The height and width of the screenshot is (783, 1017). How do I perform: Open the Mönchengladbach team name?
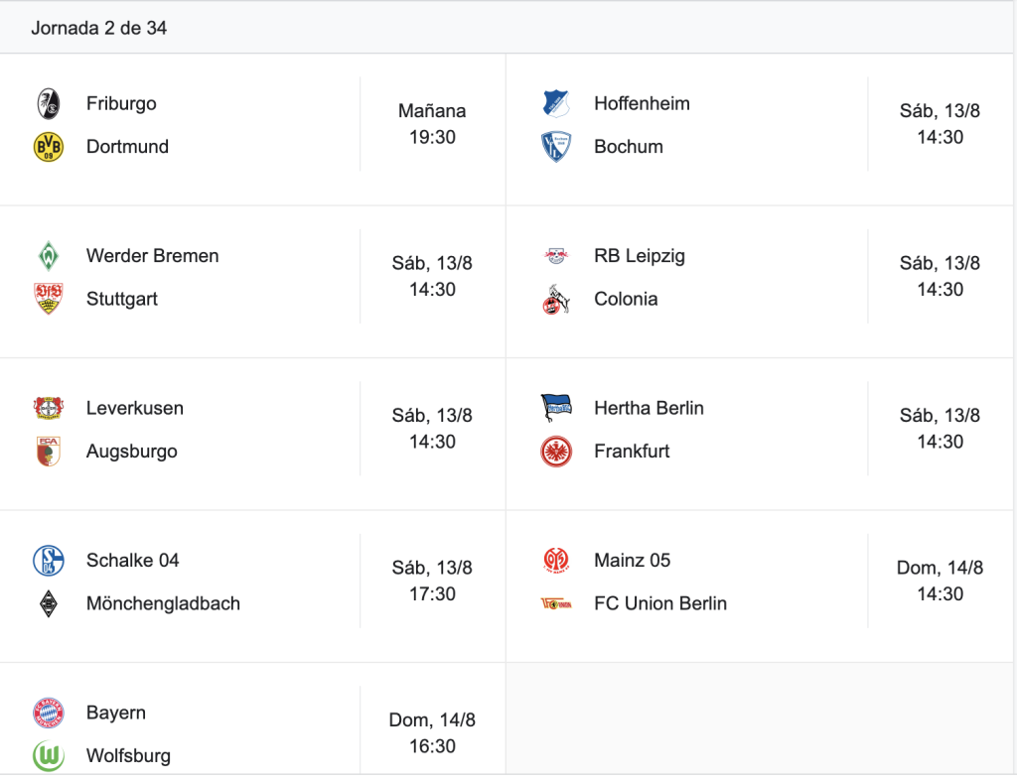click(164, 603)
